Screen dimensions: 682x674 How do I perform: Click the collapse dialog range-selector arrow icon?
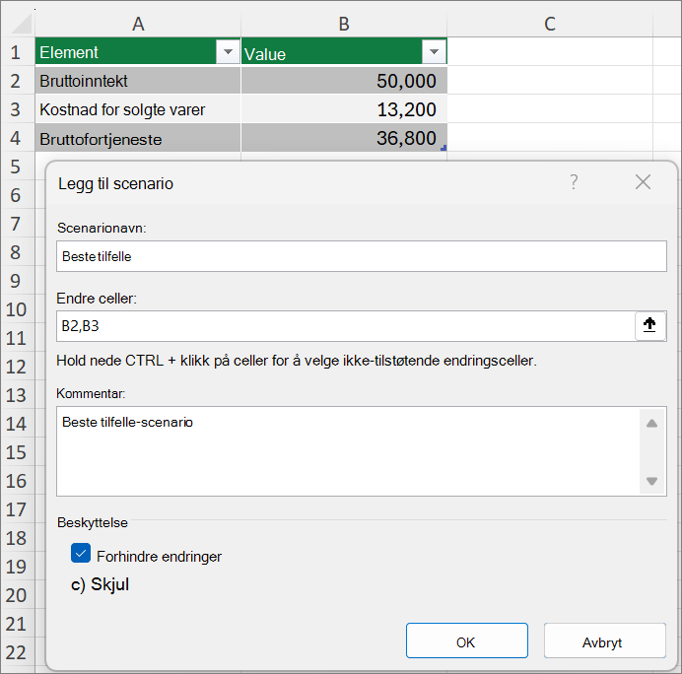(x=649, y=325)
